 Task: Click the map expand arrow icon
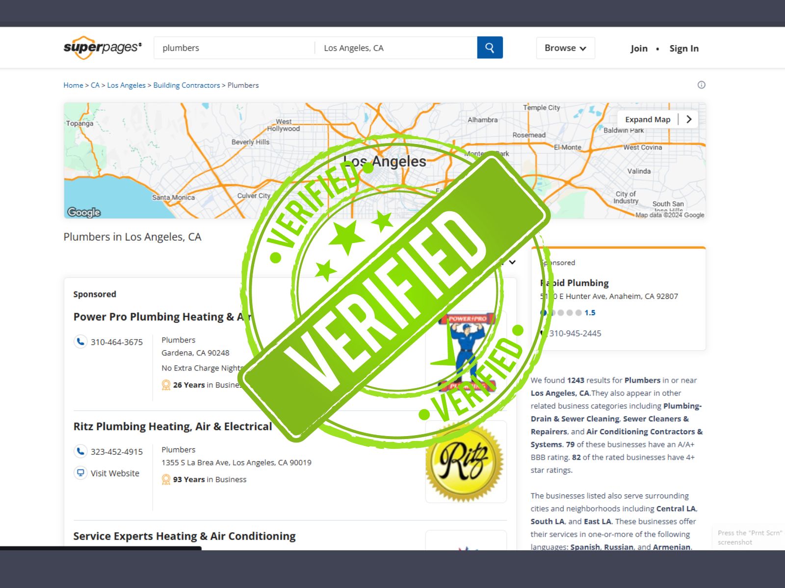coord(689,119)
